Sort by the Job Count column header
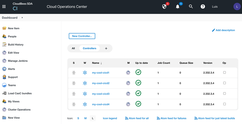242x124 pixels. [x=164, y=63]
